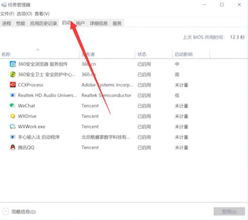
Task: Select the WXDrive name text
Action: coord(27,116)
